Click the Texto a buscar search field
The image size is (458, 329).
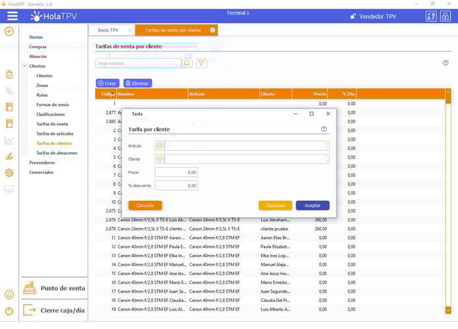[138, 63]
